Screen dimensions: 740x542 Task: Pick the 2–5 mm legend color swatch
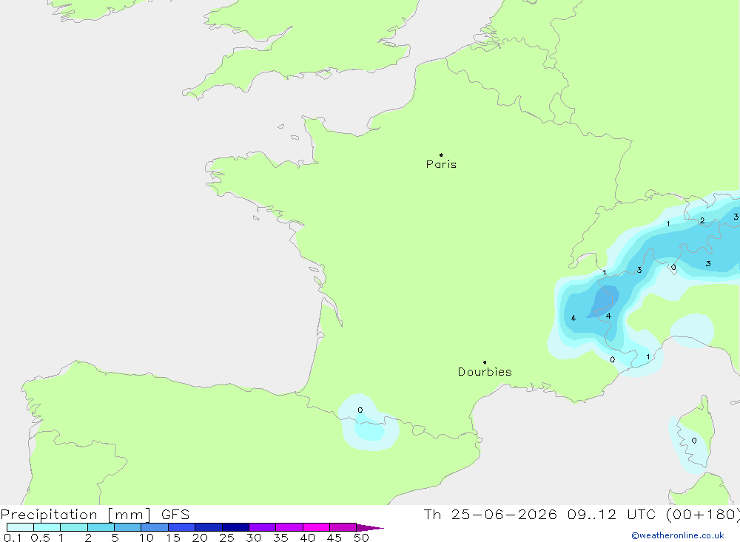tap(101, 527)
